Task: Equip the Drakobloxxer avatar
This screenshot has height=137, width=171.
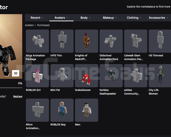Action: pos(87,76)
